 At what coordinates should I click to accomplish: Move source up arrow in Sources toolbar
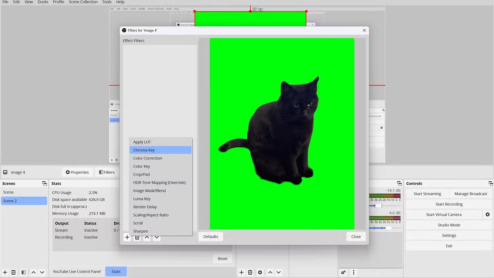270,272
